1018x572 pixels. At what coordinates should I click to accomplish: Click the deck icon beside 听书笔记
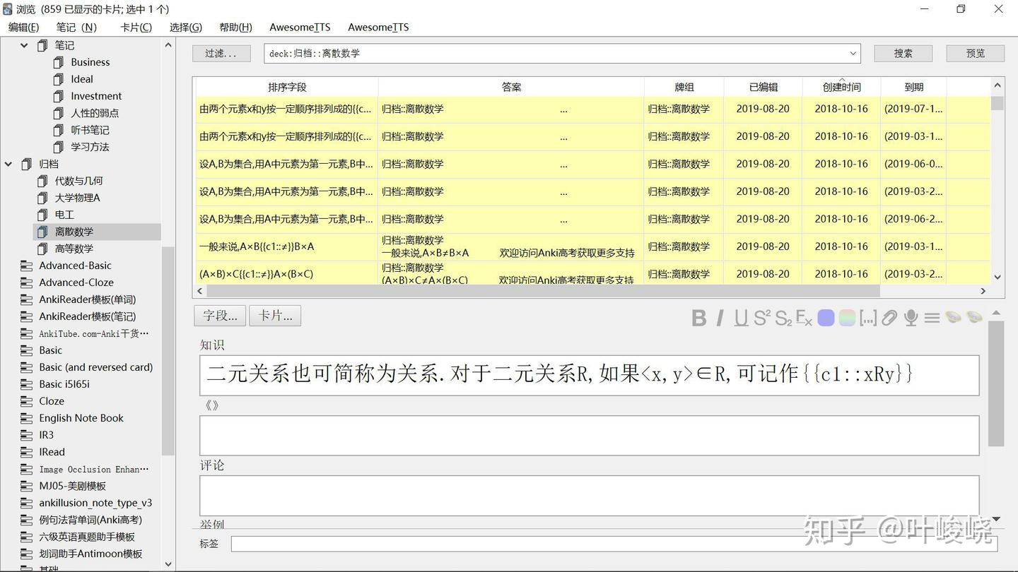pos(59,130)
